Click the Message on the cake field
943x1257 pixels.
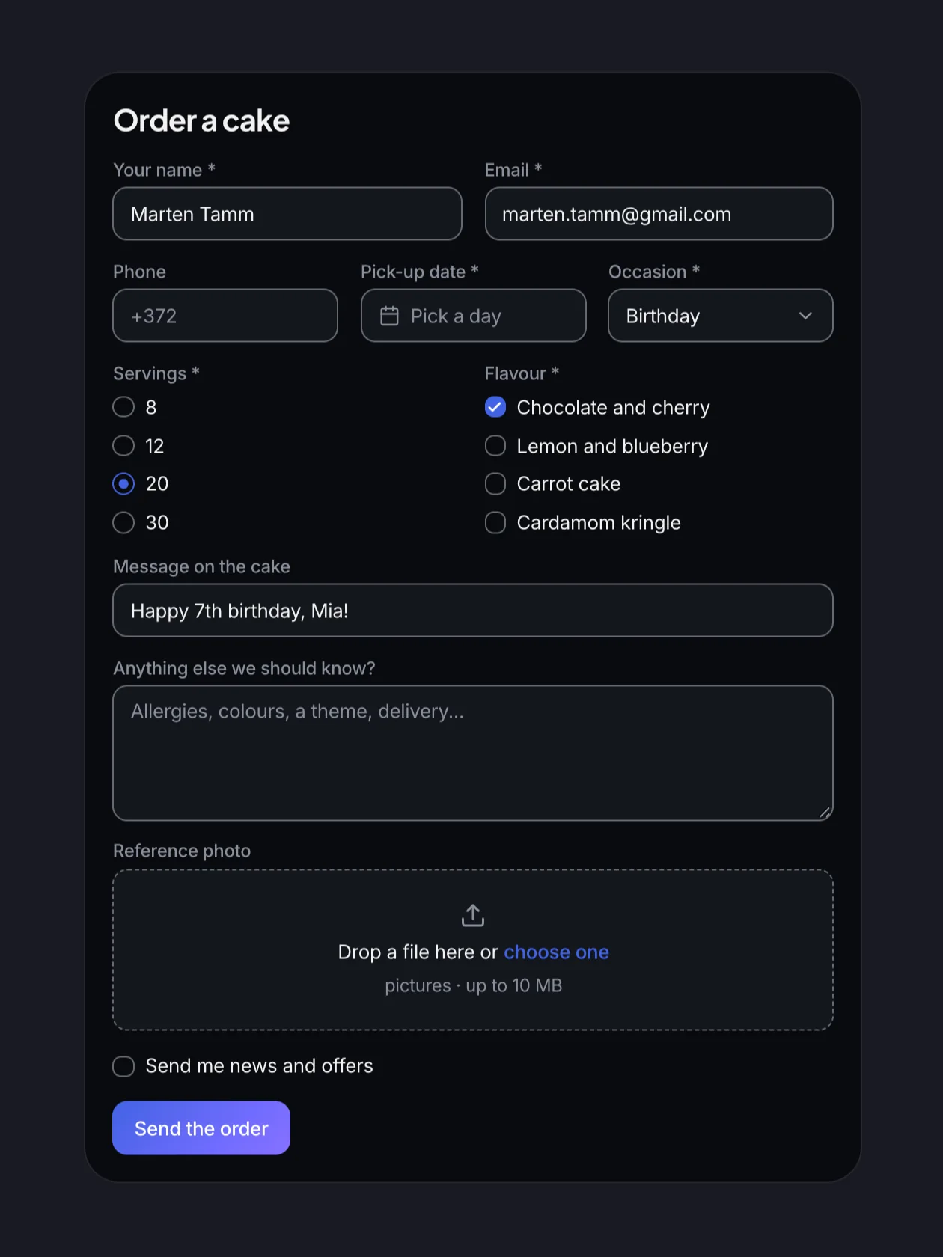coord(473,611)
